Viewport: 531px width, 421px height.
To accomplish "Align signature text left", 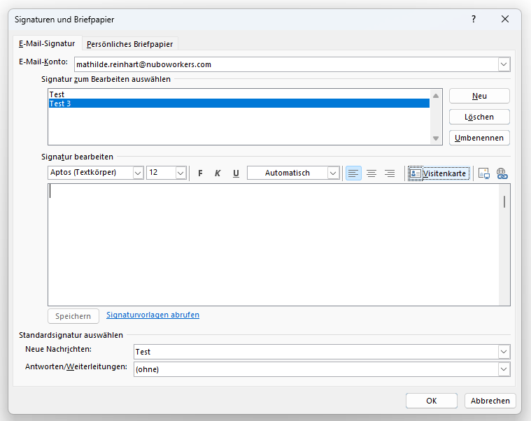I will coord(353,173).
